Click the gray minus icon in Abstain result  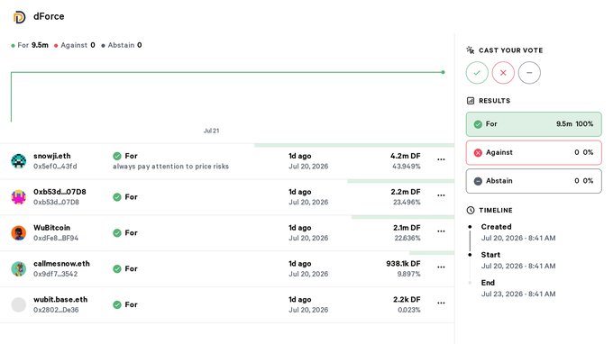tap(478, 181)
